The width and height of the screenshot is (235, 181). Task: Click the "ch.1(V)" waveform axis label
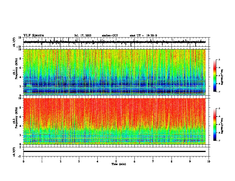point(14,42)
